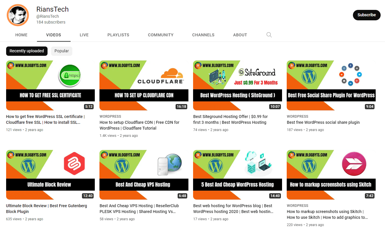
Task: Click the '74 views' text
Action: tap(200, 130)
